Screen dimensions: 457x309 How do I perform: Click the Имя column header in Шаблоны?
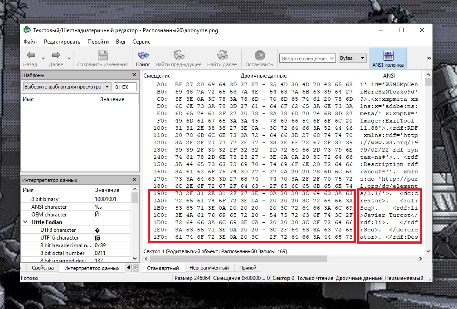click(59, 99)
